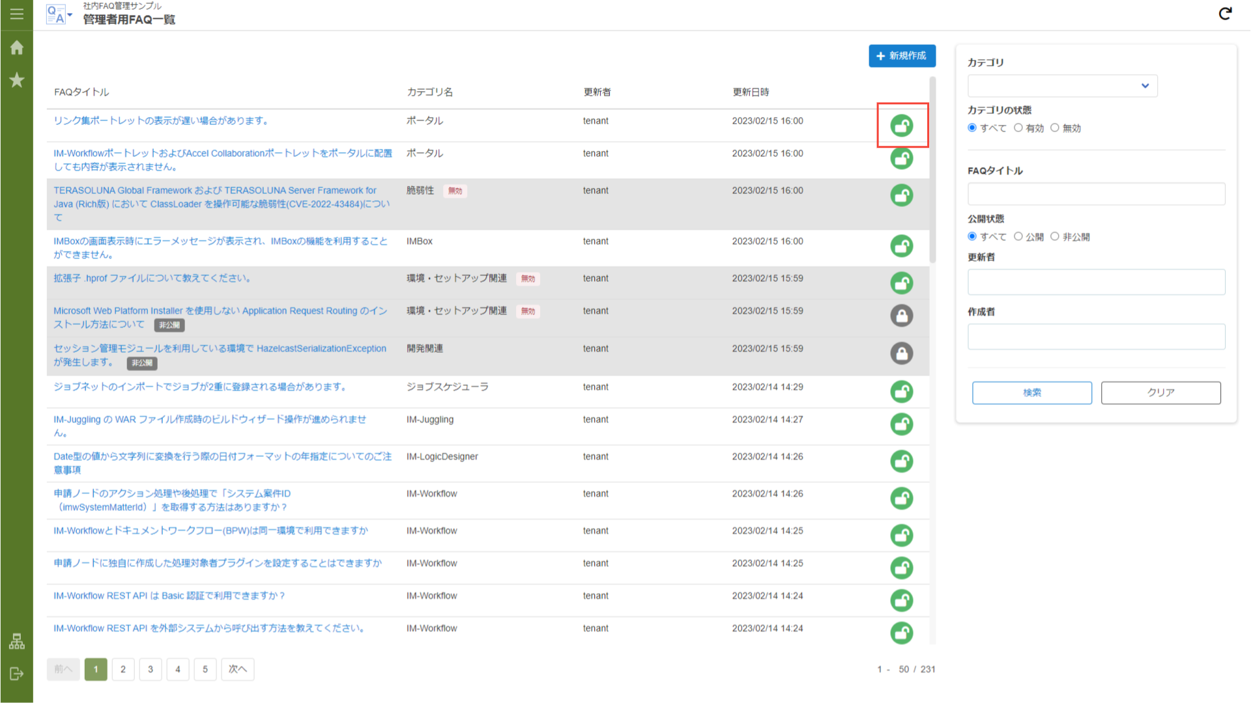Click the カテゴリ名 column header
The width and height of the screenshot is (1251, 703).
point(430,92)
